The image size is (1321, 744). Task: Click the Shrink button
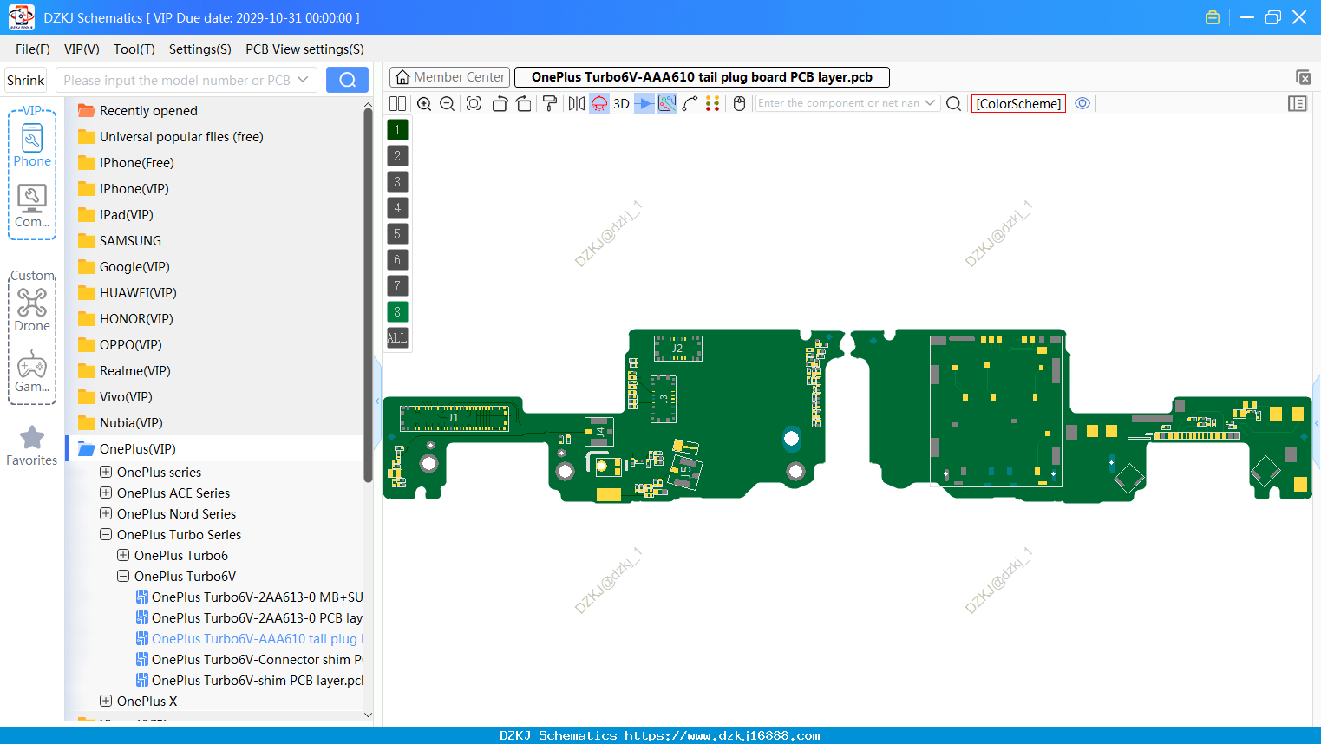pyautogui.click(x=26, y=80)
